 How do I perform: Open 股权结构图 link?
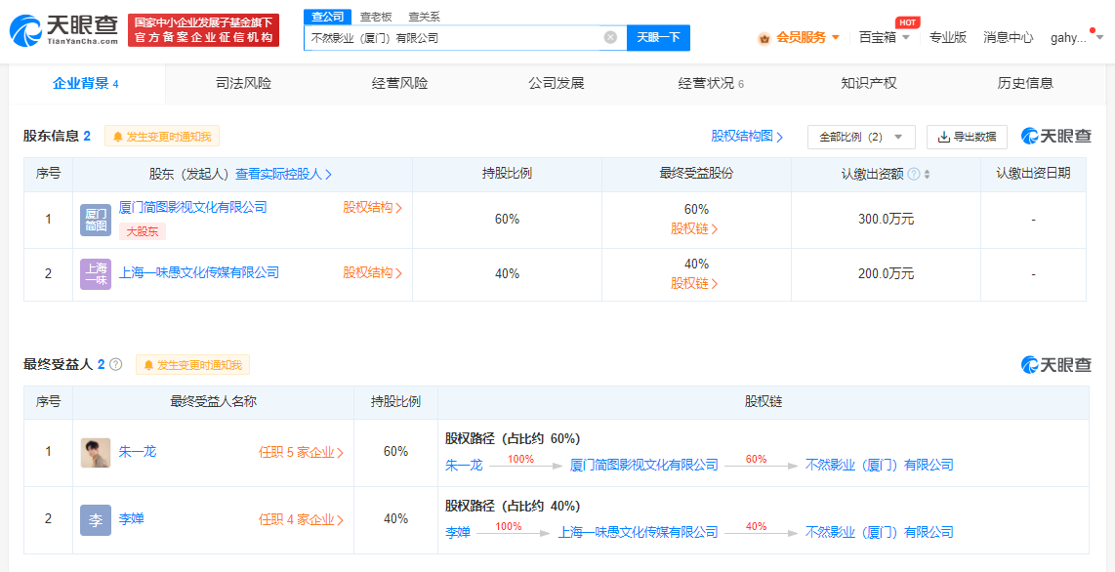747,137
